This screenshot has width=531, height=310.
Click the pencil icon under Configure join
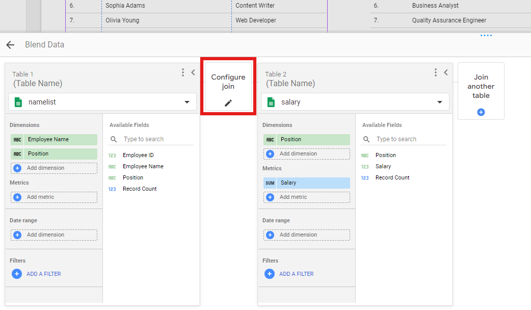coord(228,103)
